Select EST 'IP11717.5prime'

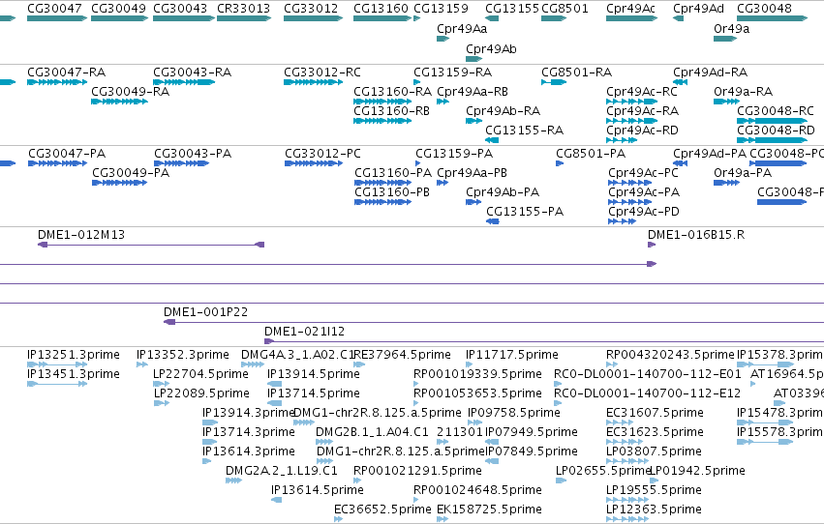(x=512, y=355)
